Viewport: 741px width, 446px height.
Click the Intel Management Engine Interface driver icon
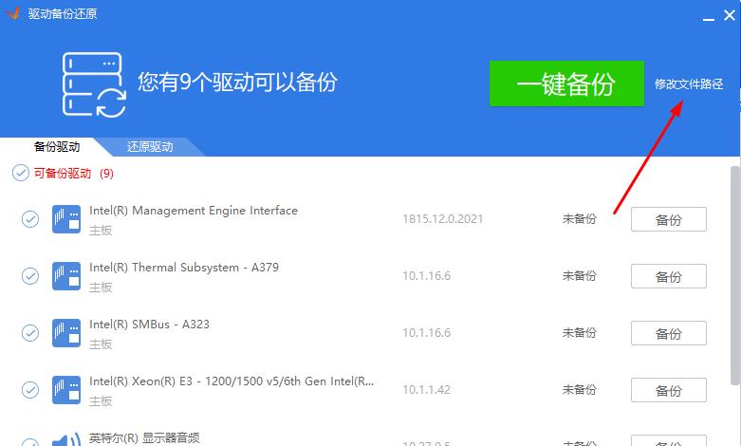pos(65,219)
